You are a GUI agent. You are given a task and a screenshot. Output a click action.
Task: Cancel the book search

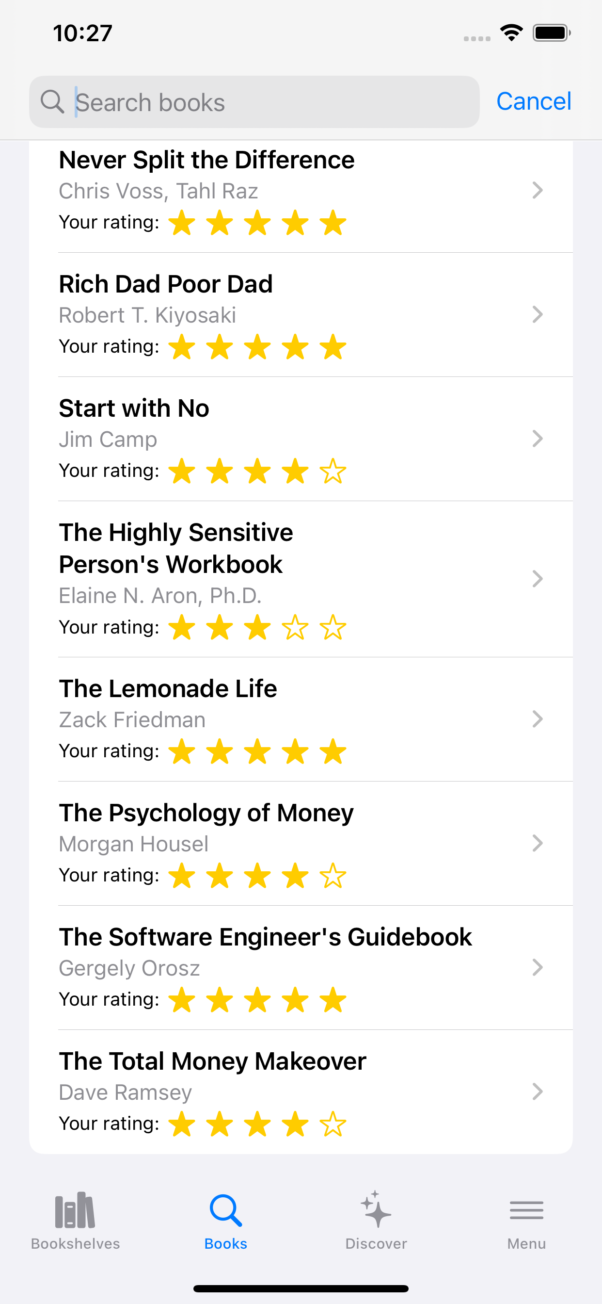534,101
